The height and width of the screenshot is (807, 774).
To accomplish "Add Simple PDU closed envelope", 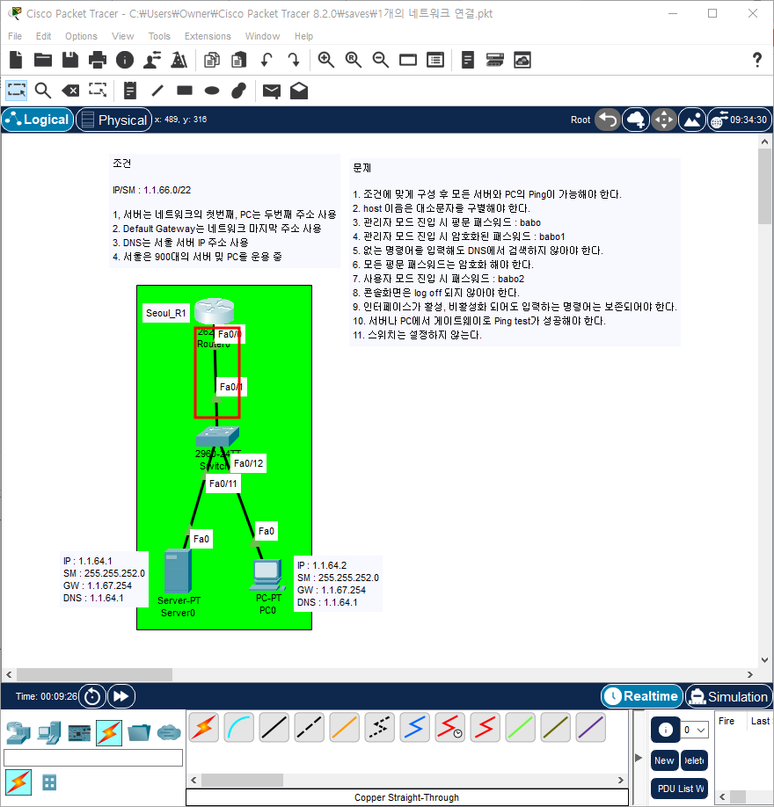I will tap(272, 91).
